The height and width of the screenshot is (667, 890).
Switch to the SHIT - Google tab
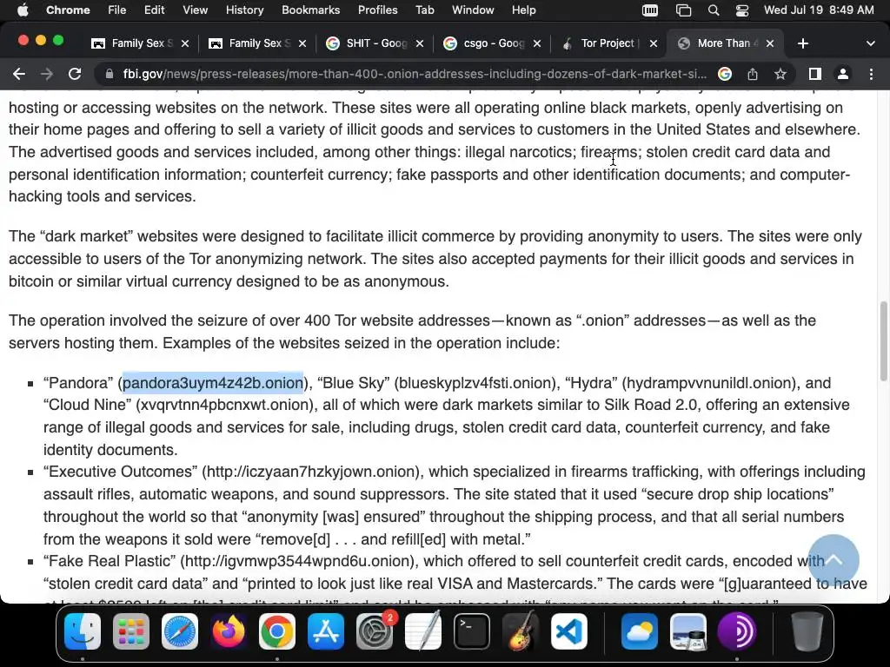375,43
